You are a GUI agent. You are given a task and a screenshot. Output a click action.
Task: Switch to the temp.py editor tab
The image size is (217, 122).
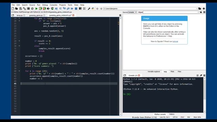(20, 15)
